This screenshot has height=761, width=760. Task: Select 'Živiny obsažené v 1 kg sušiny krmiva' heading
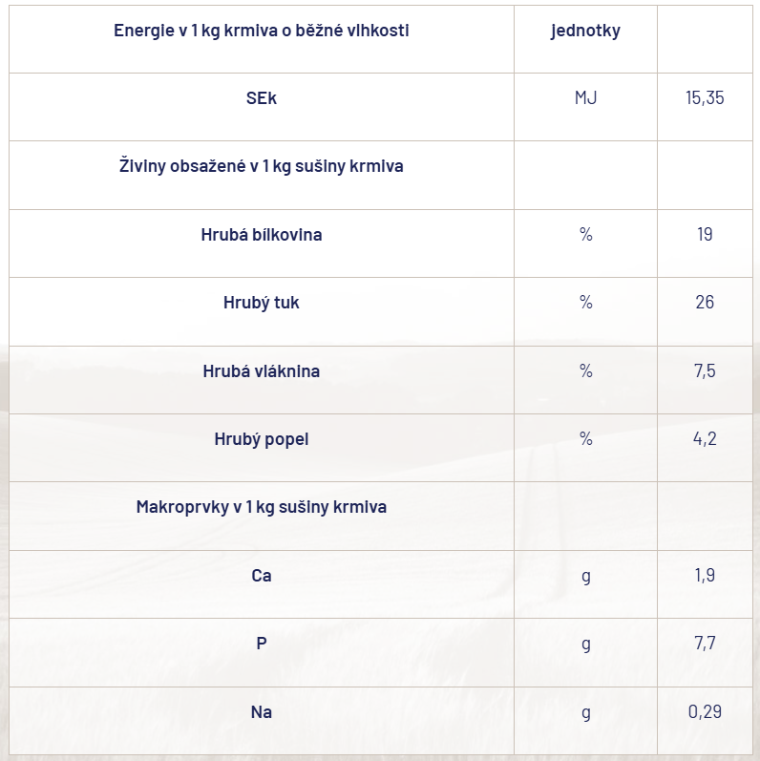[x=261, y=166]
